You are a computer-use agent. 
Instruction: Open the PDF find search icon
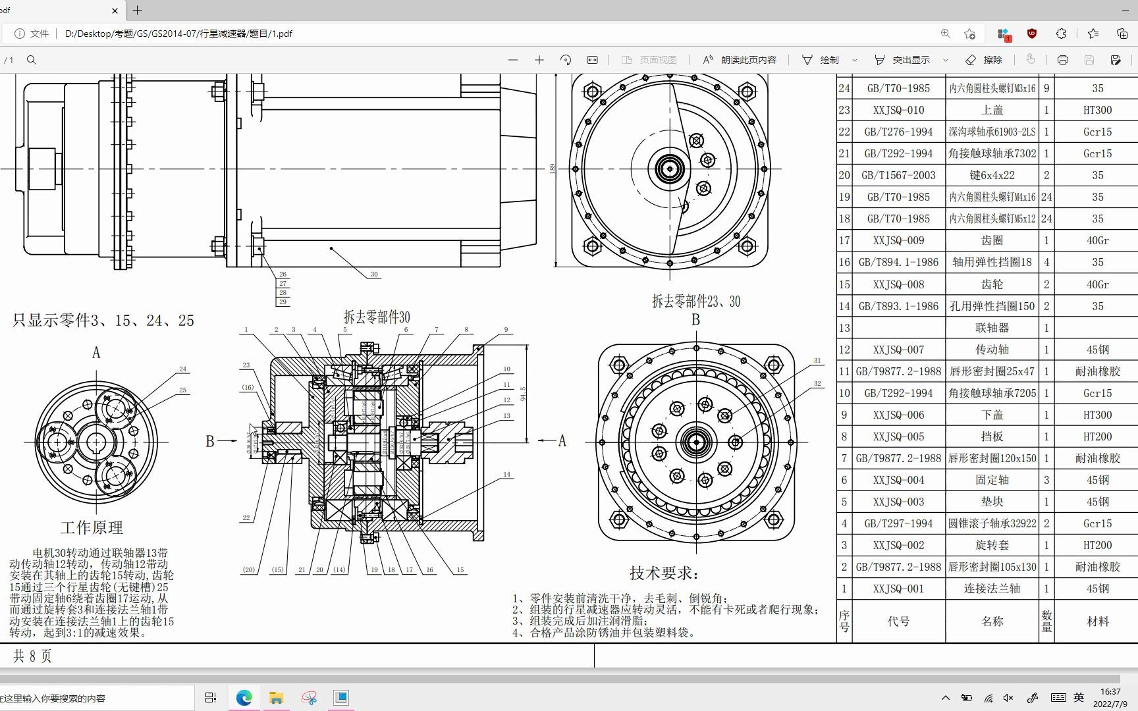pos(31,60)
